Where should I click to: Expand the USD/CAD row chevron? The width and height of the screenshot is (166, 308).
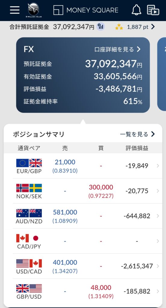[x=158, y=266]
